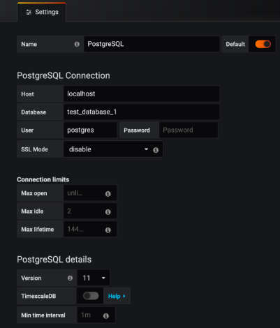Click the PostgreSQL Connection heading
The width and height of the screenshot is (280, 328).
(x=64, y=75)
